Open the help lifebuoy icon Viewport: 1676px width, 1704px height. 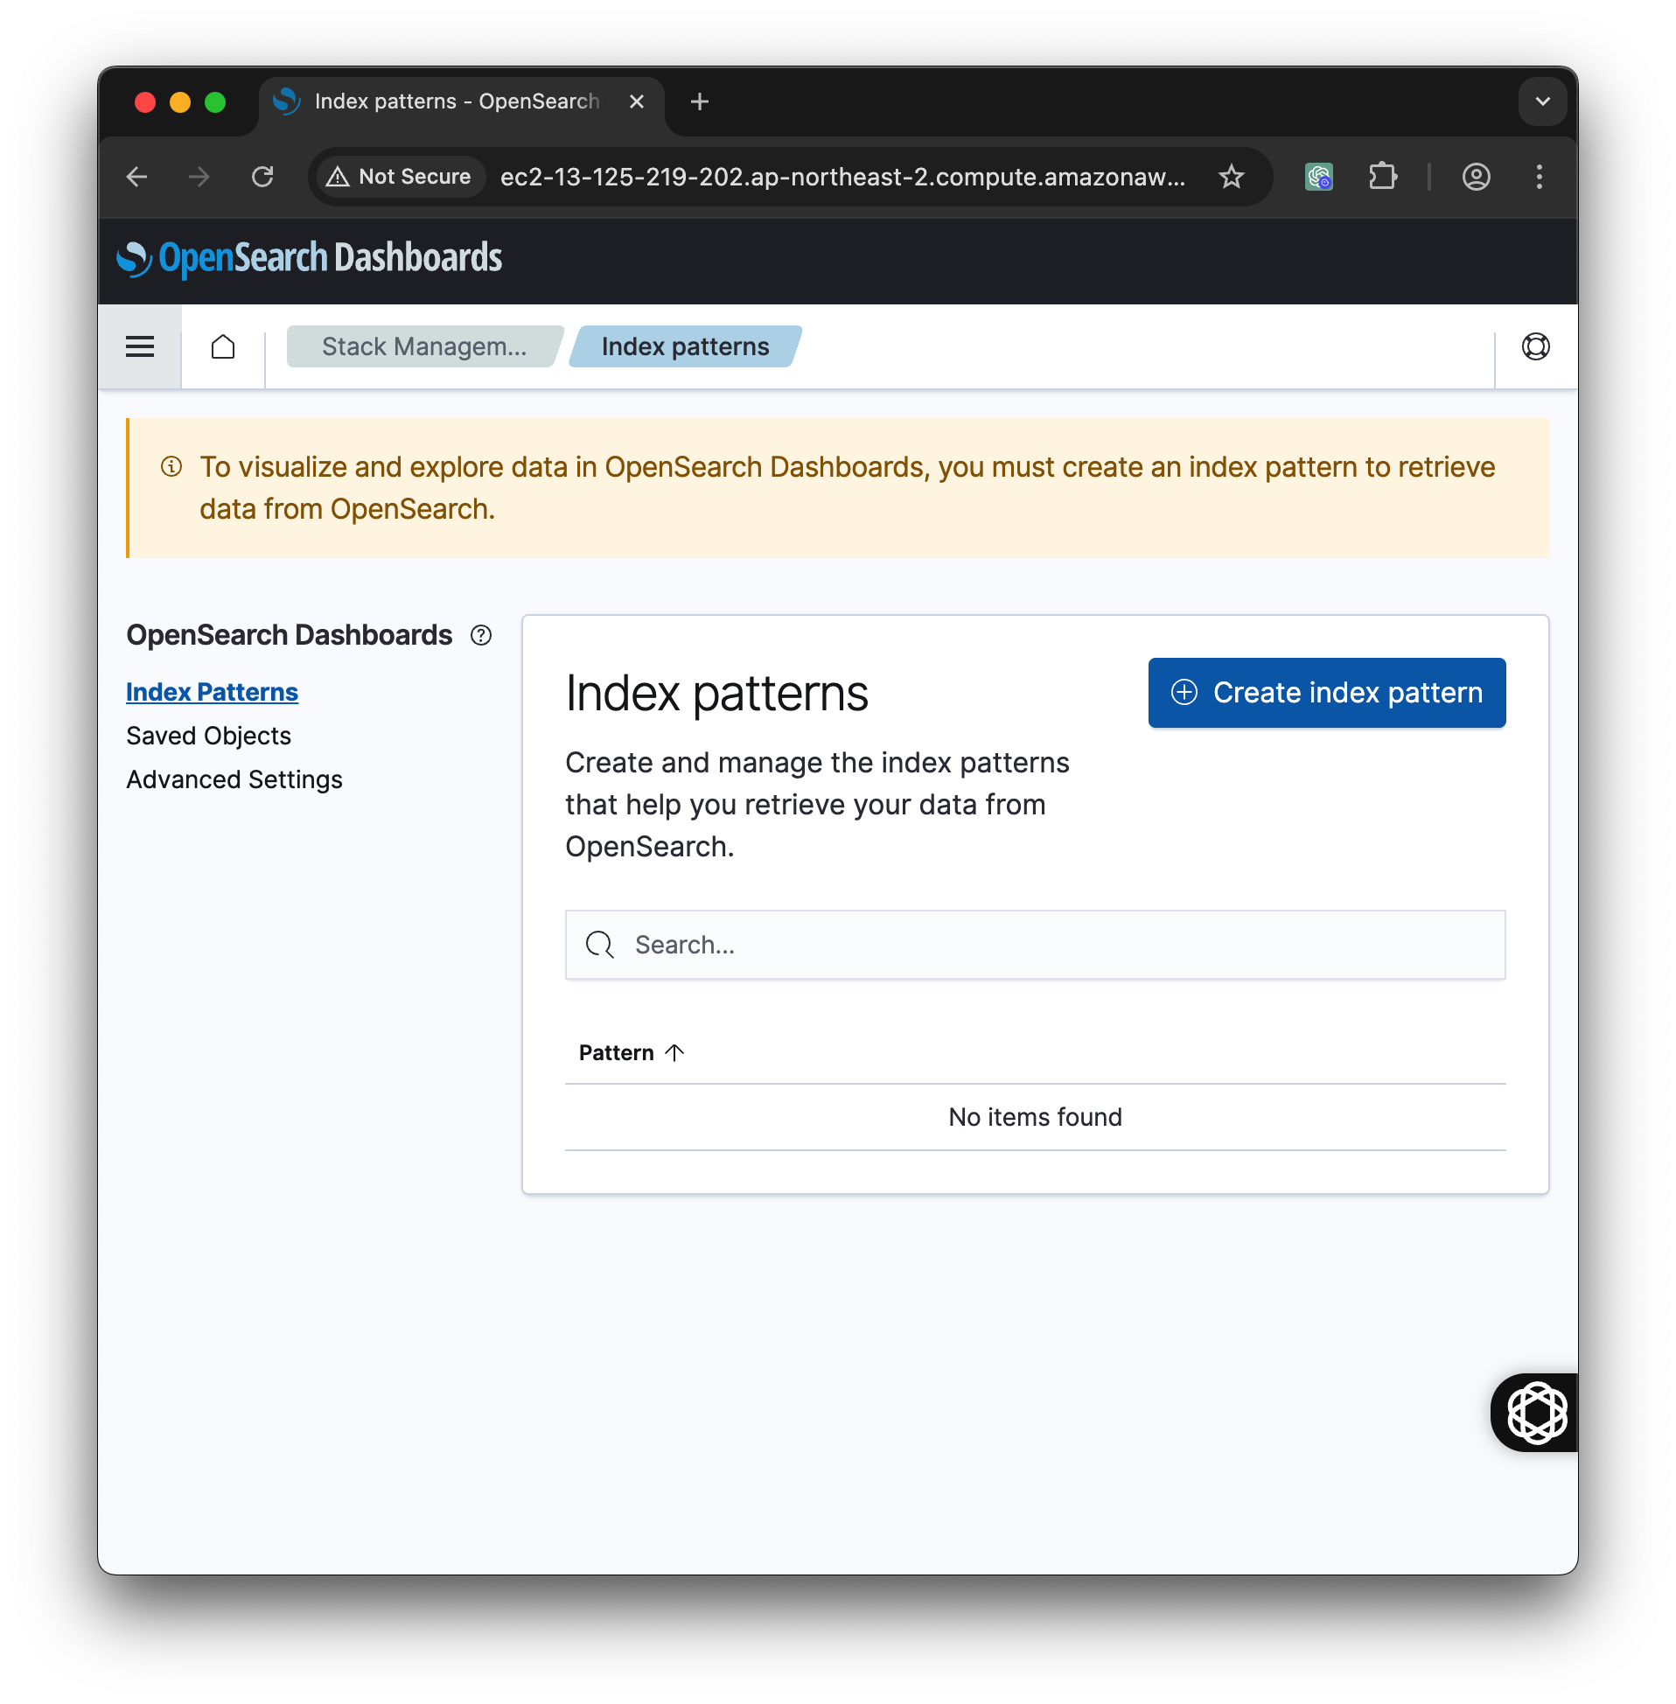coord(1535,346)
